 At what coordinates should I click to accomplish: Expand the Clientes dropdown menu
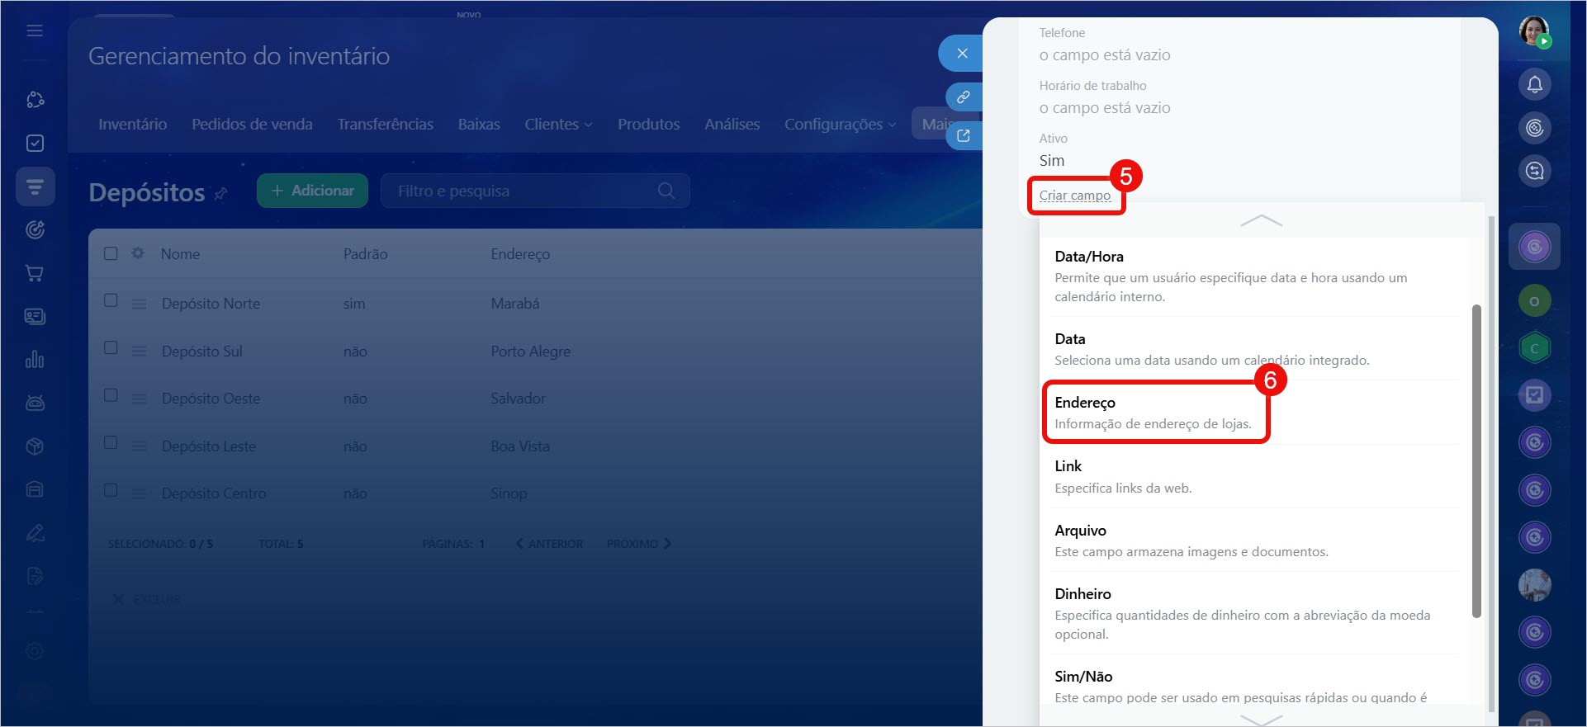pyautogui.click(x=558, y=124)
